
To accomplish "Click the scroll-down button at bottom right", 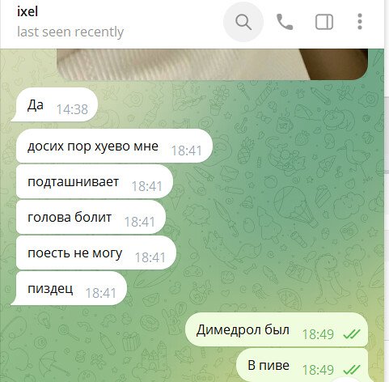I will click(346, 380).
